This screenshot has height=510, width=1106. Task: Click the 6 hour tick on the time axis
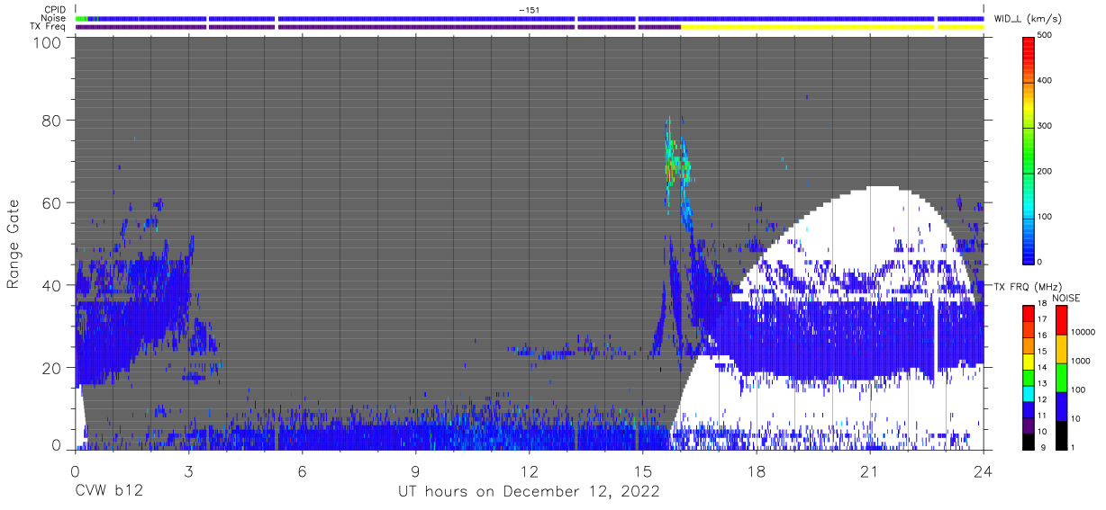coord(303,471)
